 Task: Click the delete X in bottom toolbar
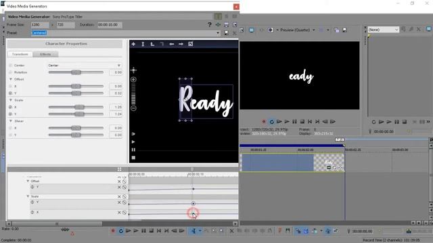tap(231, 231)
